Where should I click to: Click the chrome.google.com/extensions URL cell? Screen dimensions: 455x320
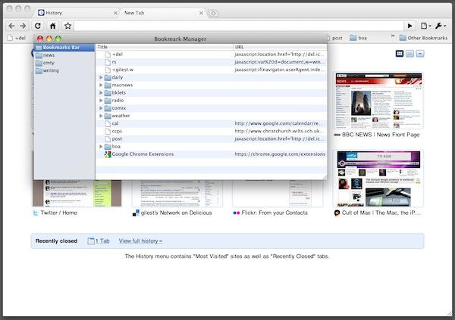[x=280, y=154]
